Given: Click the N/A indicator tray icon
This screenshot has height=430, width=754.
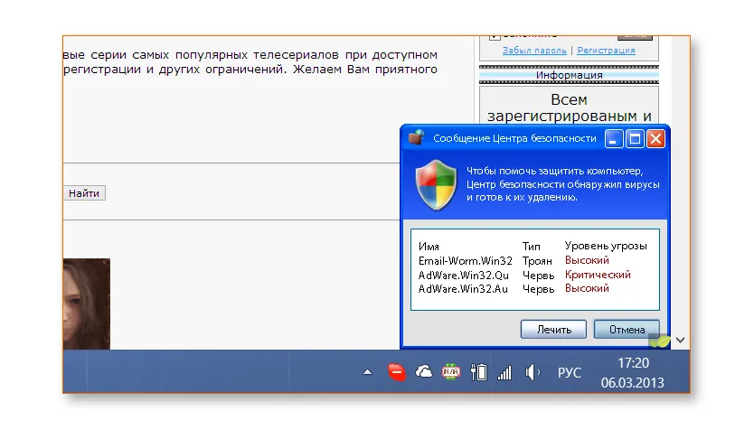Looking at the screenshot, I should point(450,372).
